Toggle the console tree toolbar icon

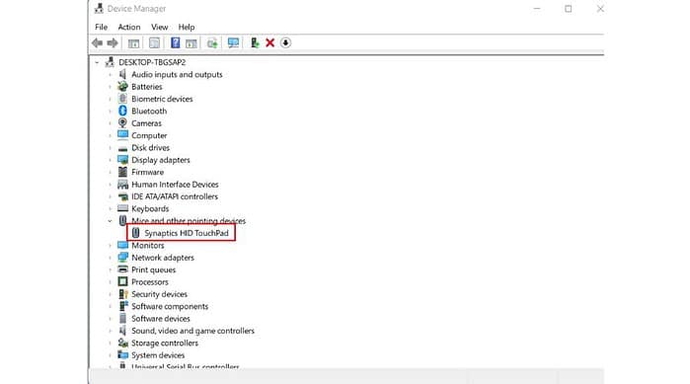pyautogui.click(x=134, y=43)
